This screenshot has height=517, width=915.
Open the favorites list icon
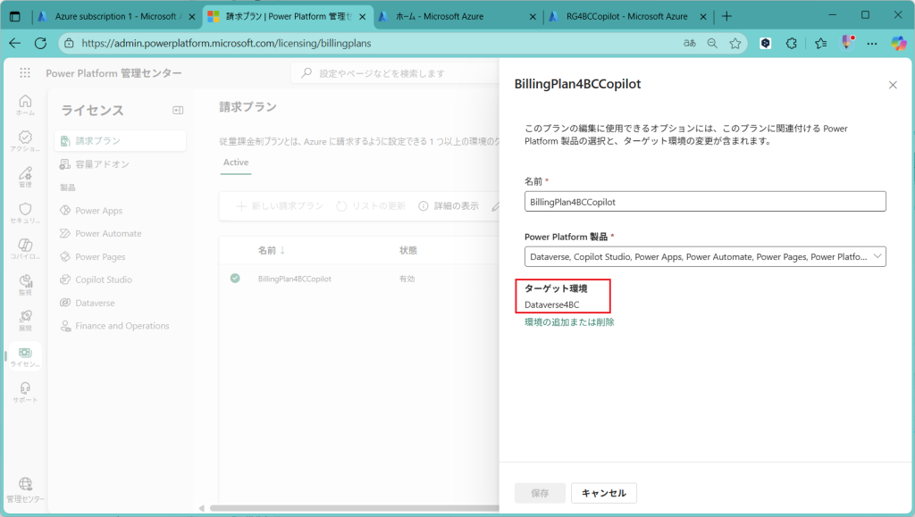(x=820, y=43)
